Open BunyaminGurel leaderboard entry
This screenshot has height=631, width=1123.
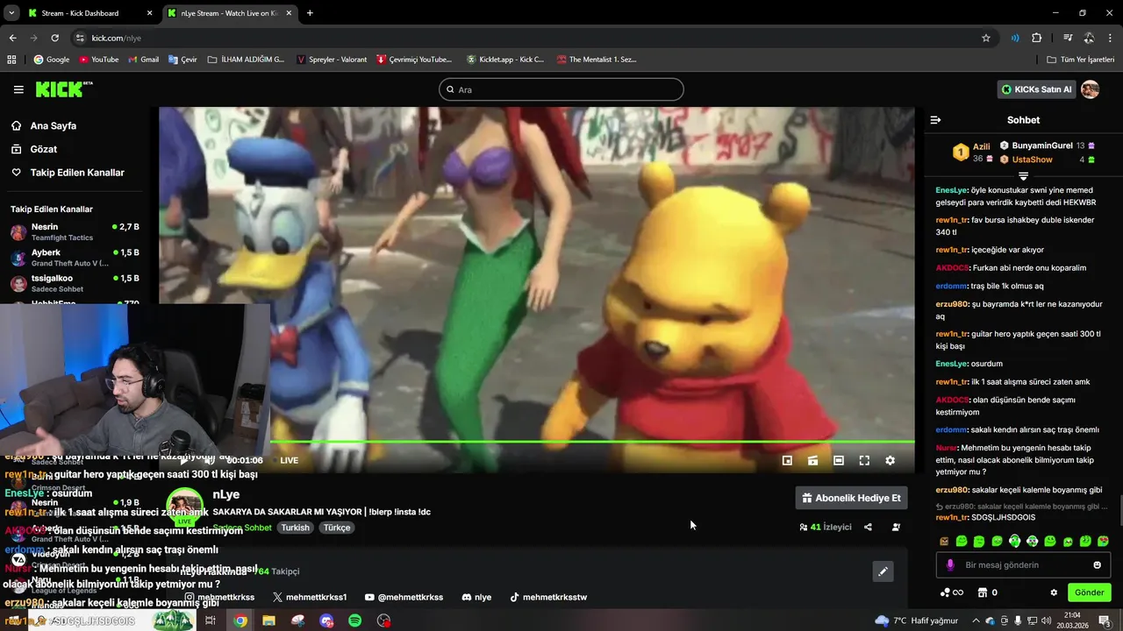1048,145
